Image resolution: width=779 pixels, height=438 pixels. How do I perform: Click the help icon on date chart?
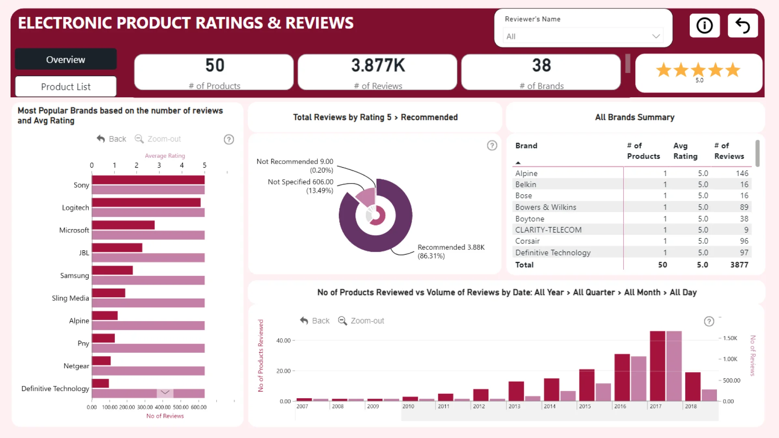(x=709, y=322)
